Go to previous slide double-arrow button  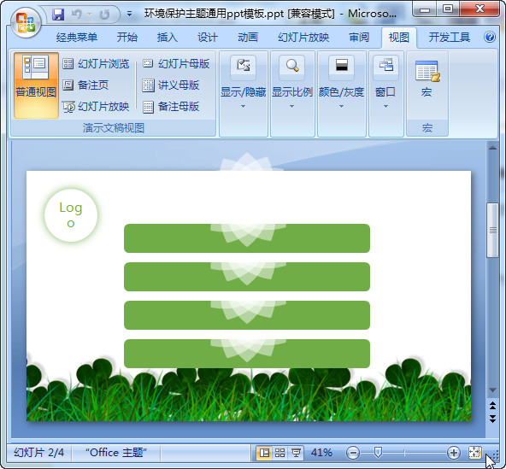tap(492, 406)
